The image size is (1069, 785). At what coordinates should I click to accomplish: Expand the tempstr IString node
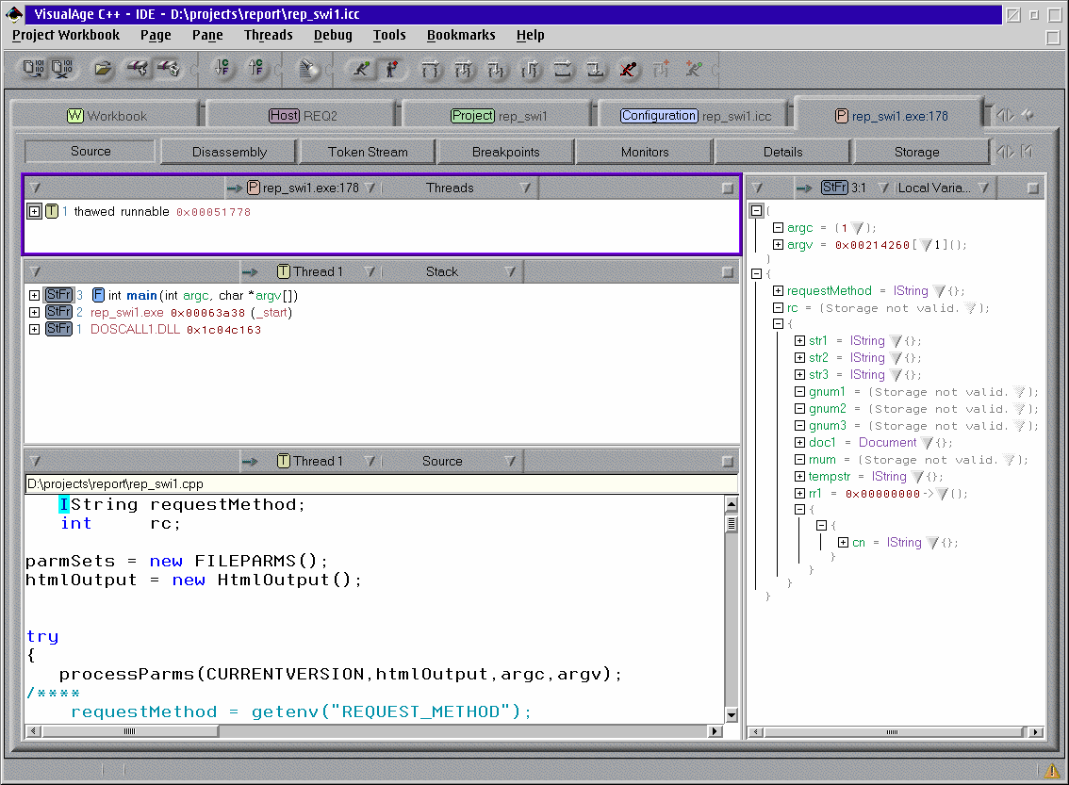799,476
